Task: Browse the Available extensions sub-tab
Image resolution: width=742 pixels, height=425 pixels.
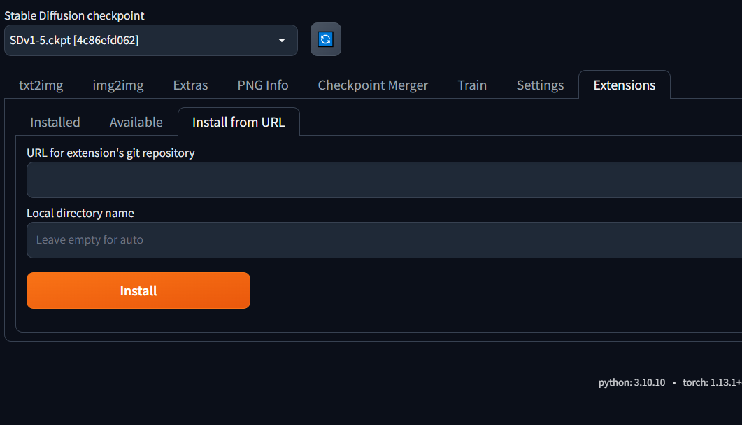Action: pos(136,122)
